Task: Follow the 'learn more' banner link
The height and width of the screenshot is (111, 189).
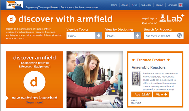Action: pos(34,102)
